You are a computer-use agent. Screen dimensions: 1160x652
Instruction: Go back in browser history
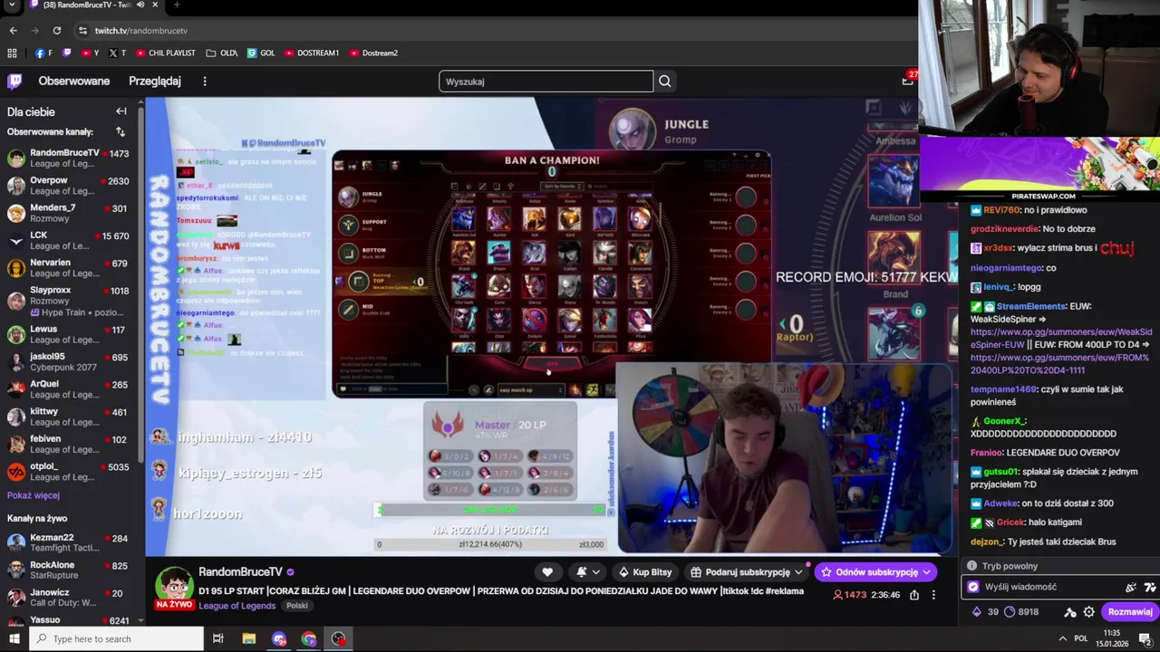(x=13, y=30)
